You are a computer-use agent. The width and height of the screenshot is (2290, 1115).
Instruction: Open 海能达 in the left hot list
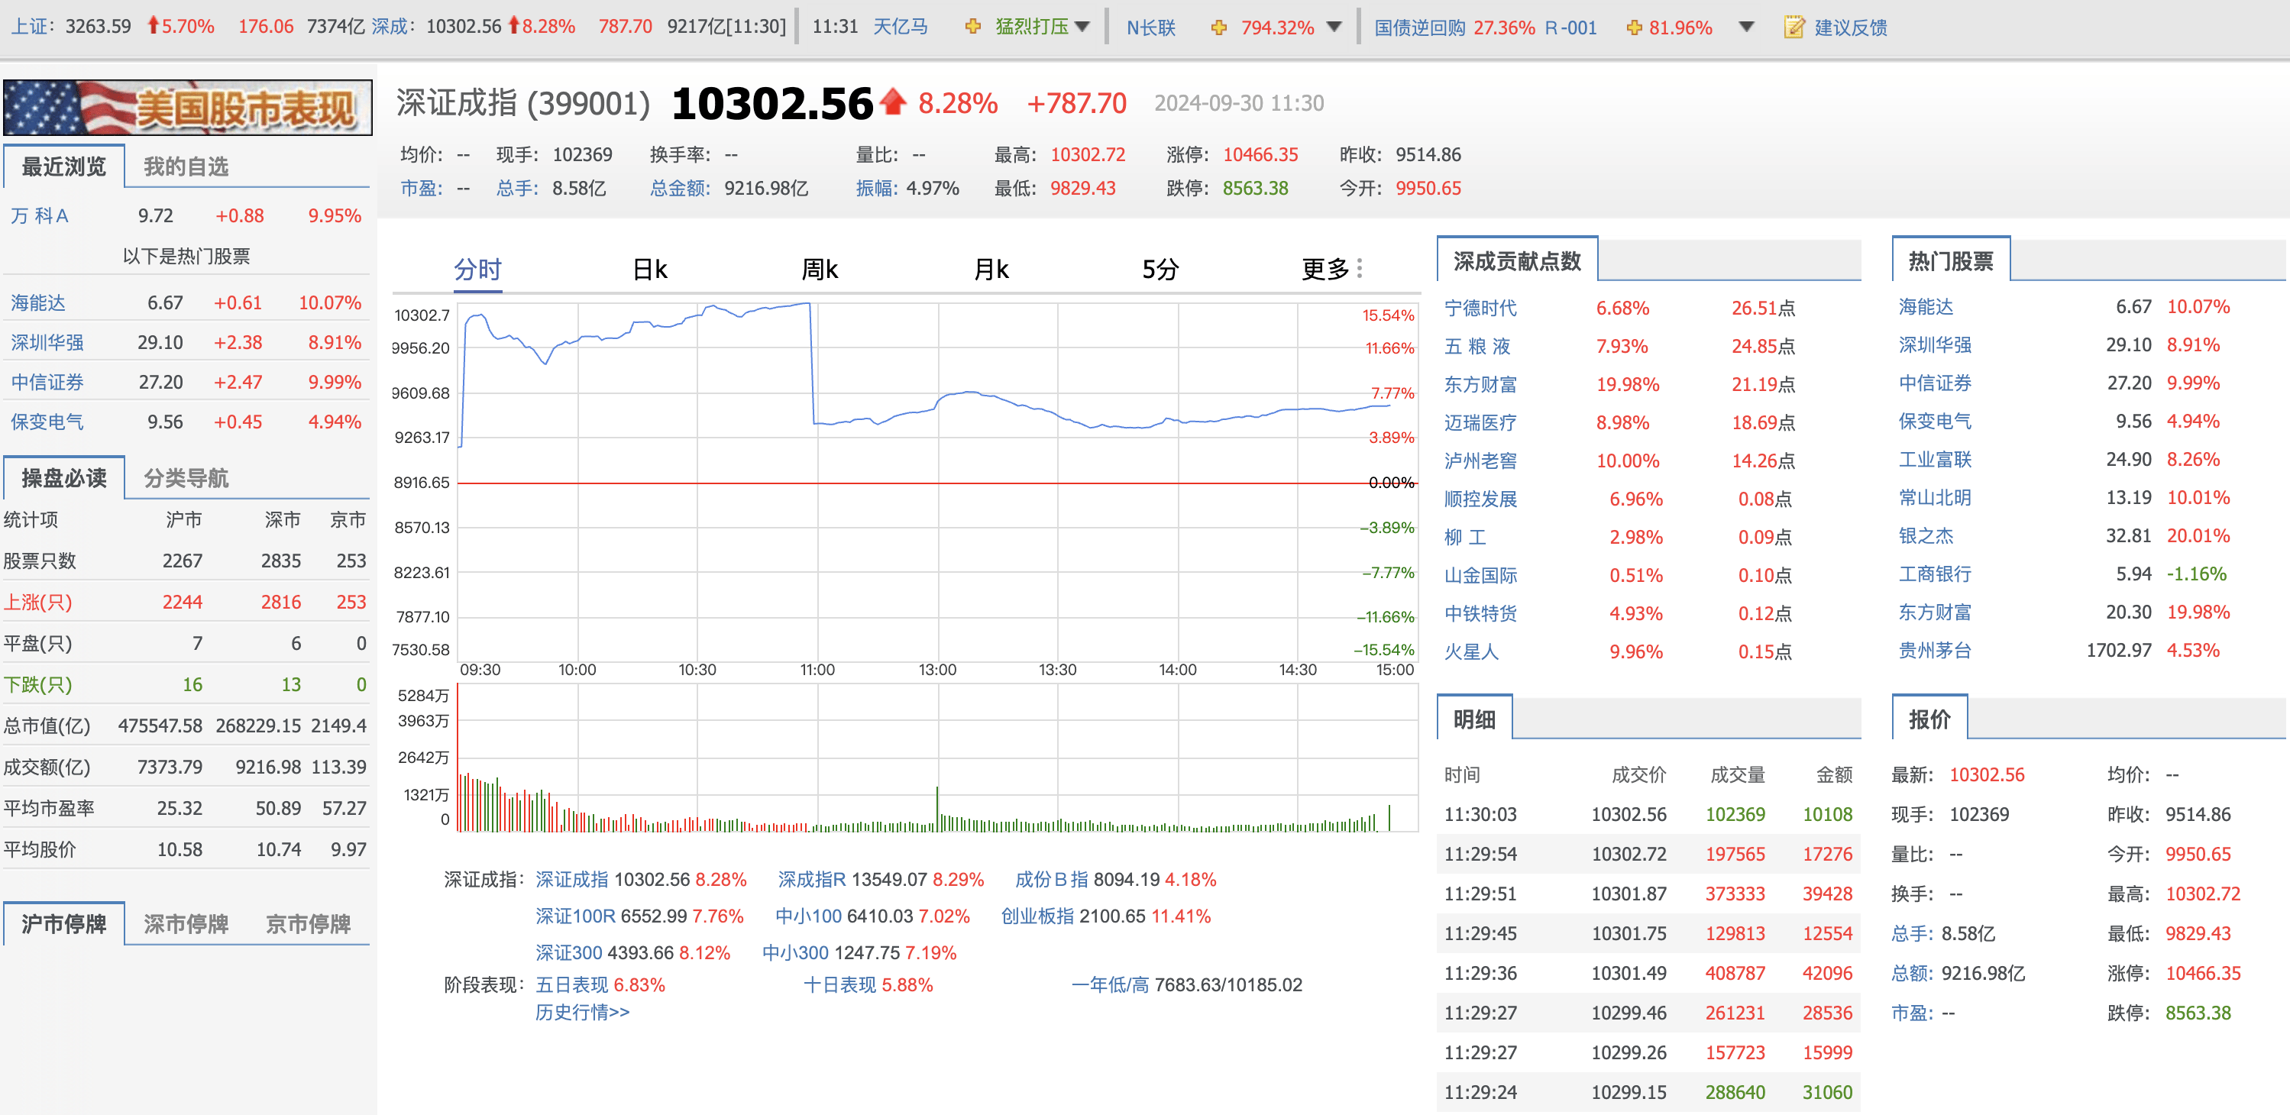38,302
